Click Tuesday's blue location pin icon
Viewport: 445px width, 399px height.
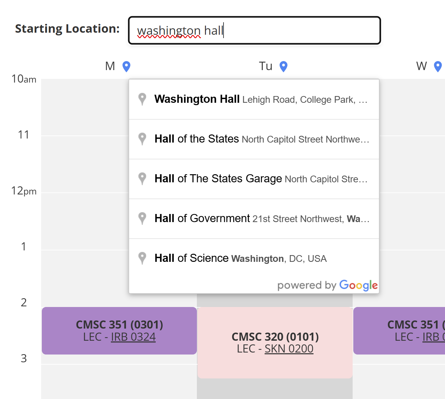point(283,66)
